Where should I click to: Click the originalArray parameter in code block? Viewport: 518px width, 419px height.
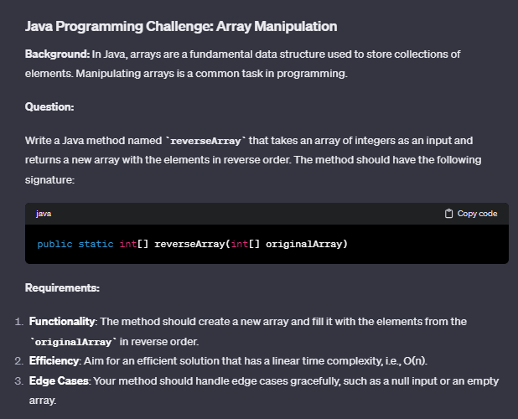[304, 245]
